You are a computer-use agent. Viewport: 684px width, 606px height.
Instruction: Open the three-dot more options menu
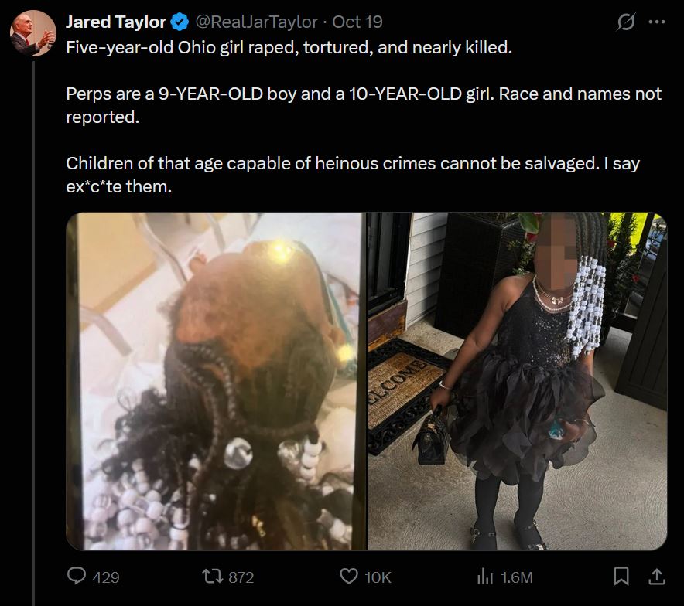[x=657, y=22]
